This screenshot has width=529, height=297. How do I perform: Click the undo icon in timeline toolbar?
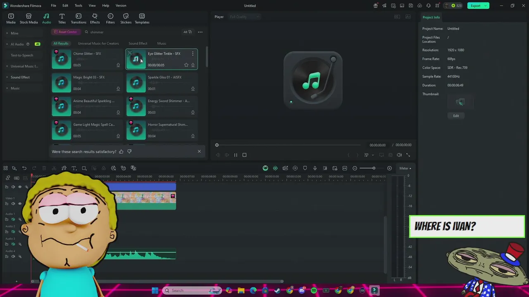coord(24,168)
